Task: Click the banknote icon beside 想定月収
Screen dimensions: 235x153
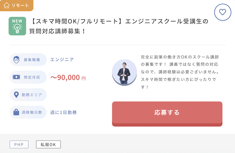Action: pyautogui.click(x=16, y=77)
